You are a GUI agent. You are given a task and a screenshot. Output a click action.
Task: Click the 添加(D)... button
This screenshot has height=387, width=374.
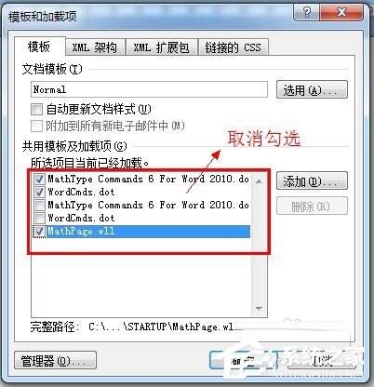click(312, 181)
